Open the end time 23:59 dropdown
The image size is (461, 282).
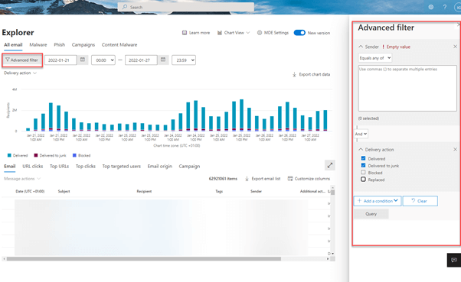tap(184, 60)
